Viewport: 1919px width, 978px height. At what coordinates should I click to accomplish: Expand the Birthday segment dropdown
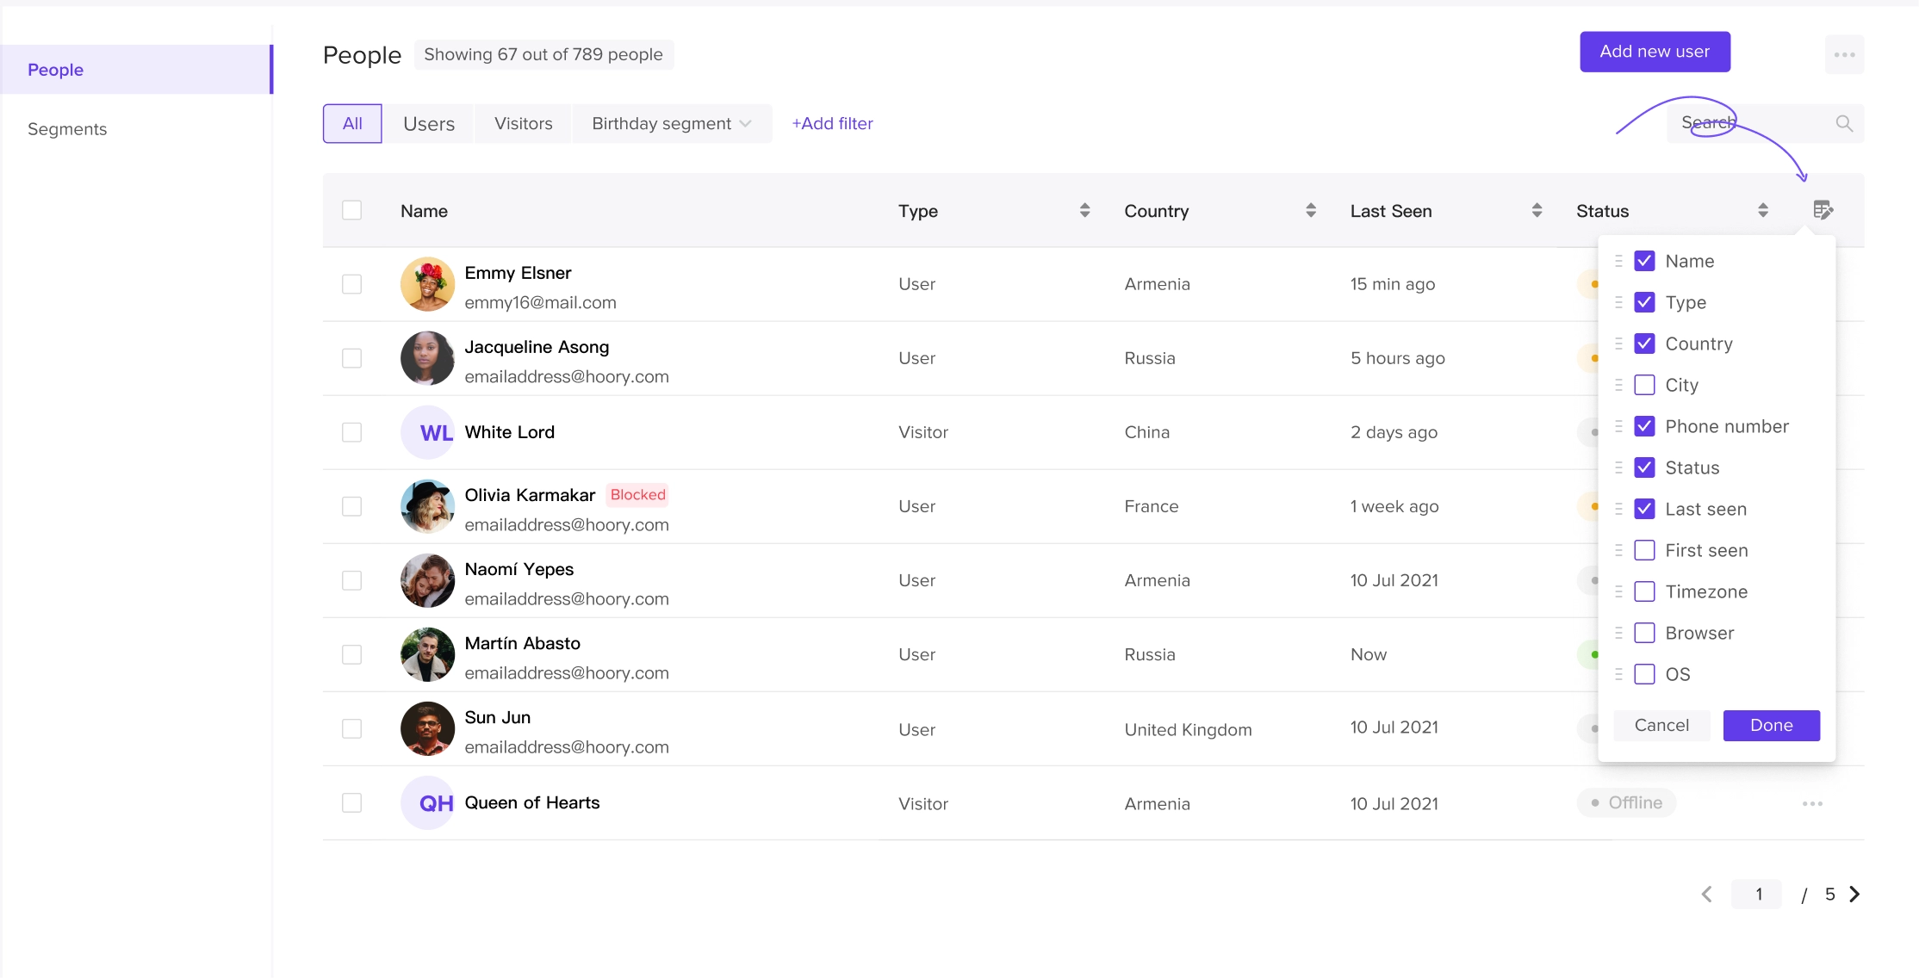click(x=672, y=124)
